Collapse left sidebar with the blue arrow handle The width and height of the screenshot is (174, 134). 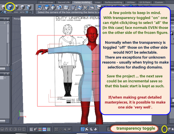pyautogui.click(x=11, y=70)
